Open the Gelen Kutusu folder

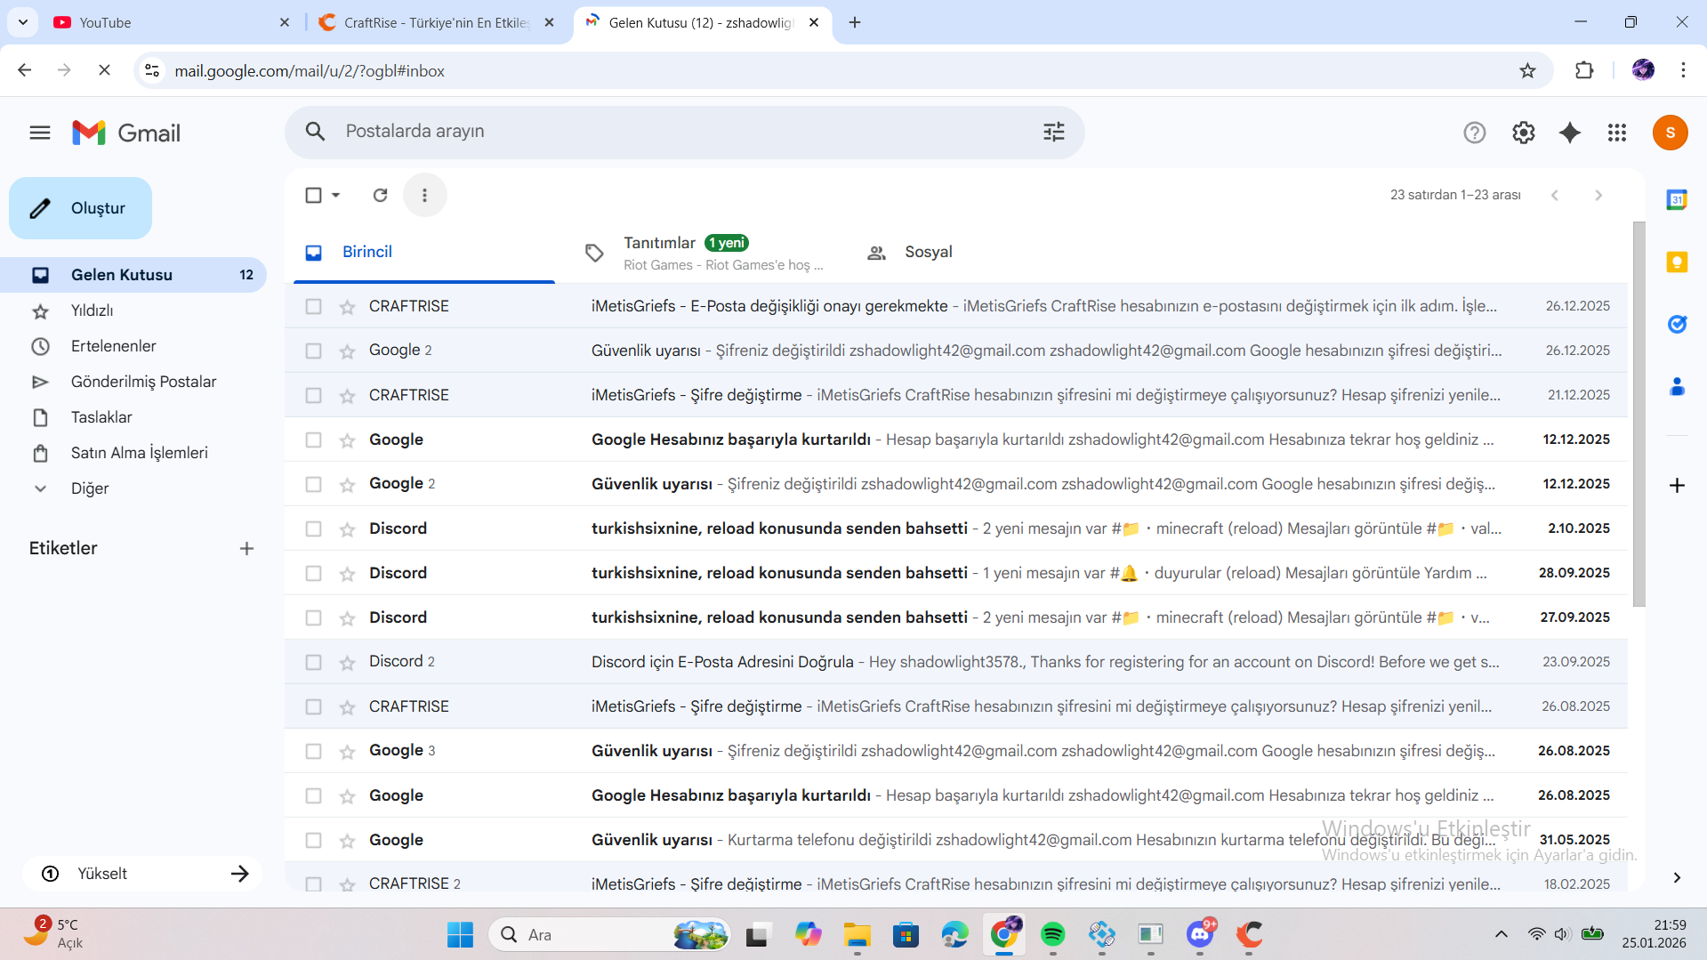coord(133,275)
